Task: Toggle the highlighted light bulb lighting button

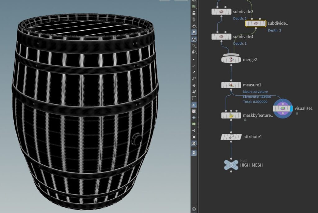Action: [194, 32]
